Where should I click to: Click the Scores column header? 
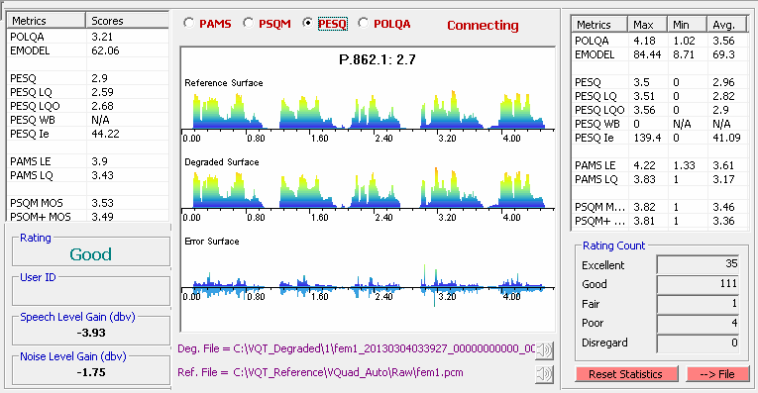click(x=127, y=21)
